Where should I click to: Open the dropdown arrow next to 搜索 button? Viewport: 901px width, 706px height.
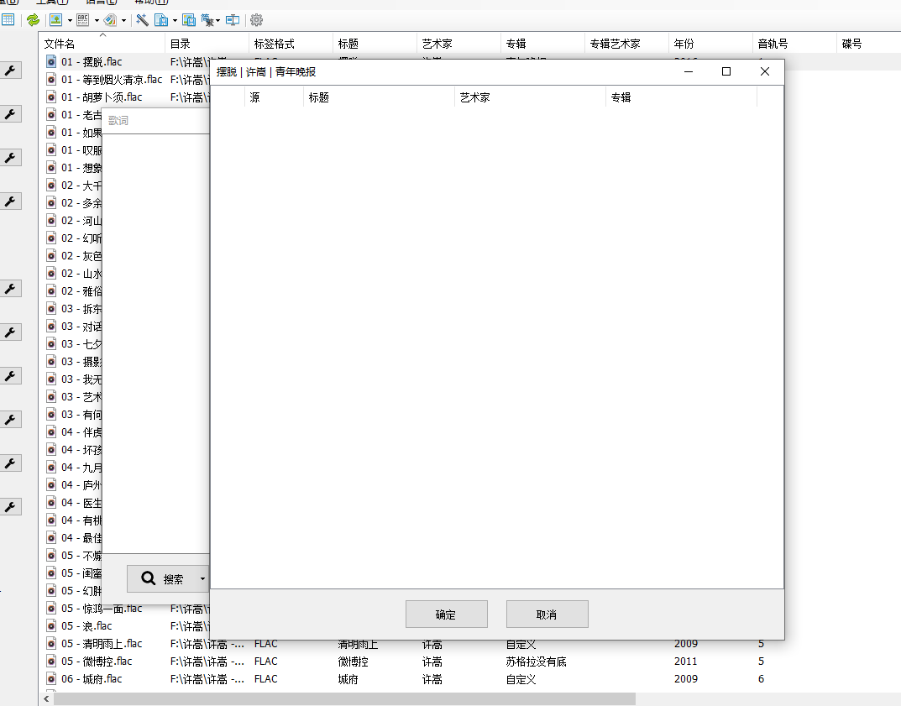coord(202,579)
